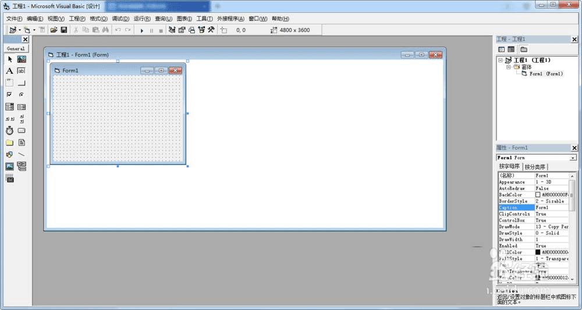The image size is (582, 310).
Task: Open the Object Browser toolbar icon
Action: [201, 30]
